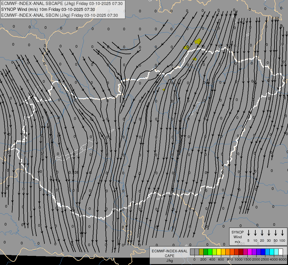Pick the 30 m/s wind legend arrow

click(269, 233)
